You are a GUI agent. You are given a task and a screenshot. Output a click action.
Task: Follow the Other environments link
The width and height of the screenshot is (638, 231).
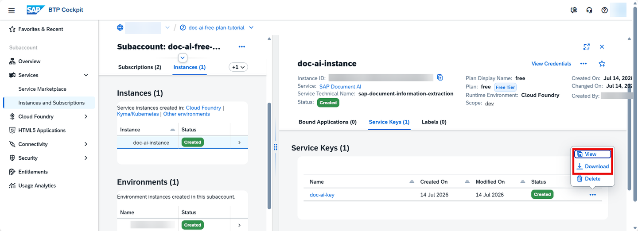click(x=187, y=114)
